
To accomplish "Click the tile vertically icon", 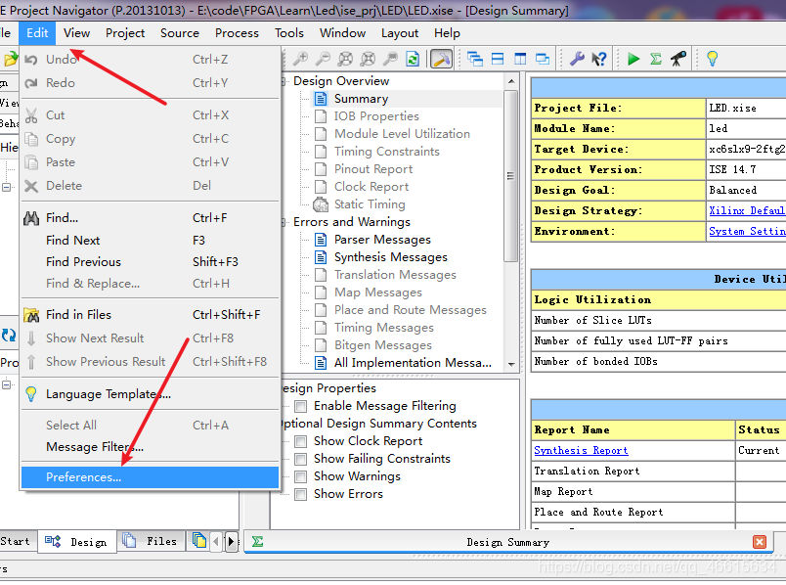I will [x=520, y=59].
